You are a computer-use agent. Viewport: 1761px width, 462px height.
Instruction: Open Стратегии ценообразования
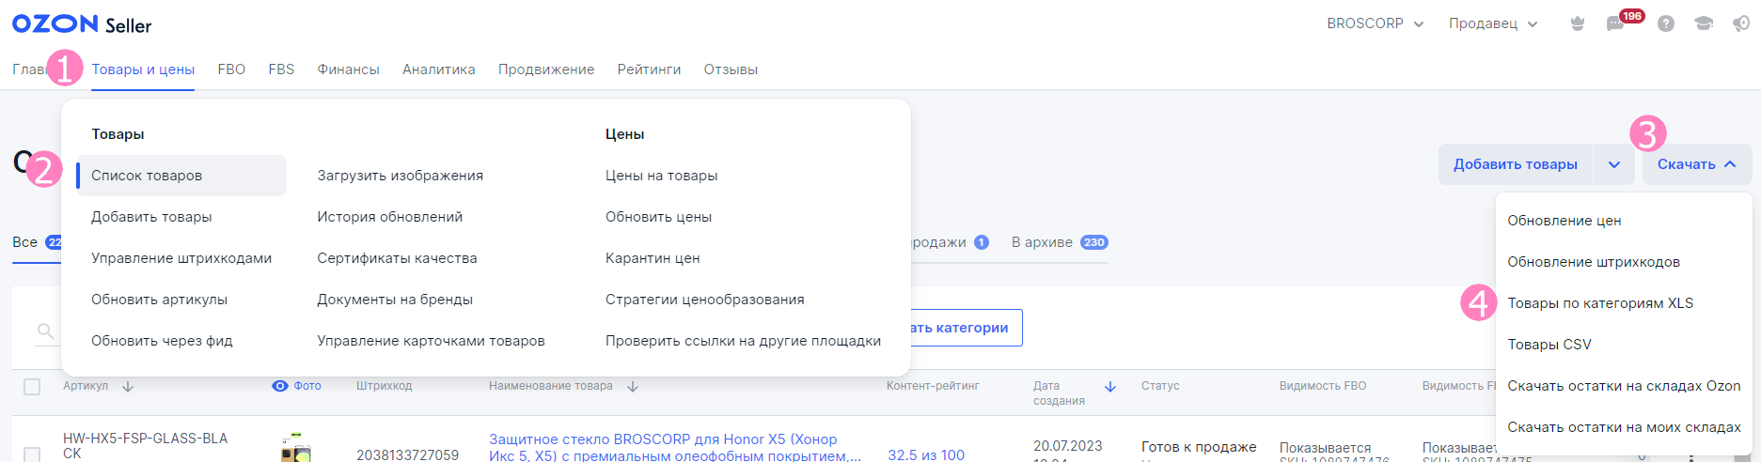[x=705, y=300]
